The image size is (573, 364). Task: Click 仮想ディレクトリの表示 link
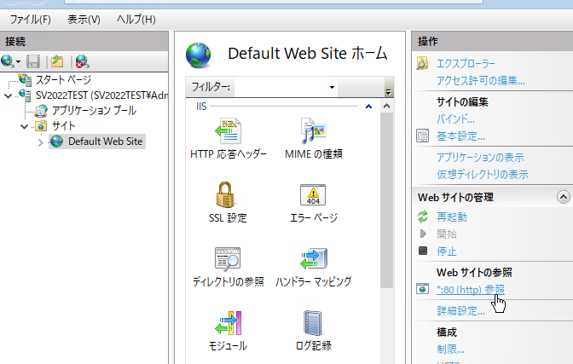click(x=483, y=174)
